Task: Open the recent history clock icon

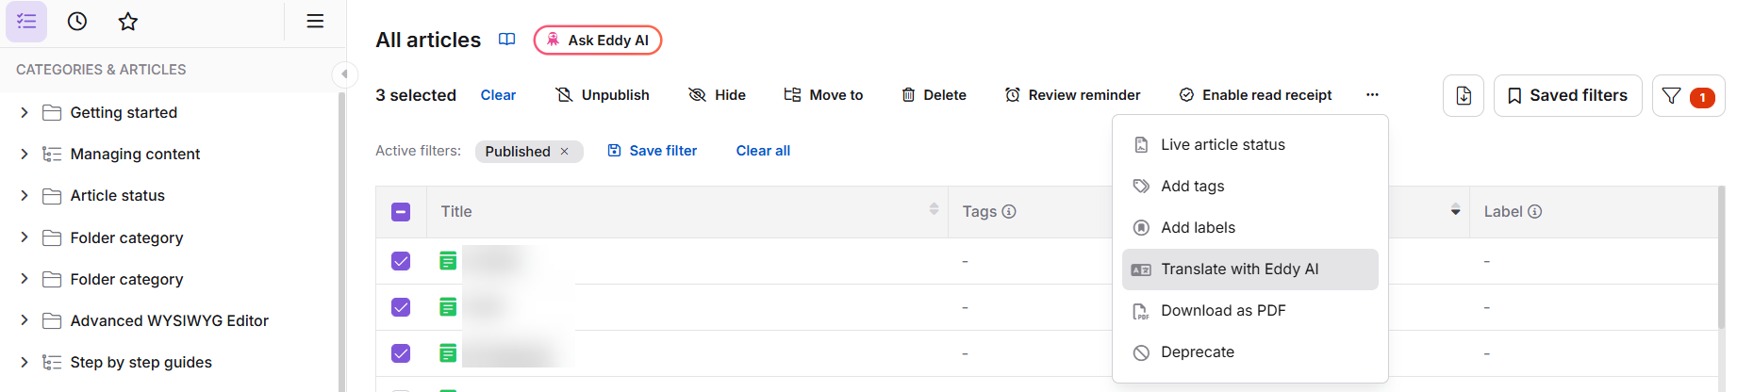Action: click(x=77, y=21)
